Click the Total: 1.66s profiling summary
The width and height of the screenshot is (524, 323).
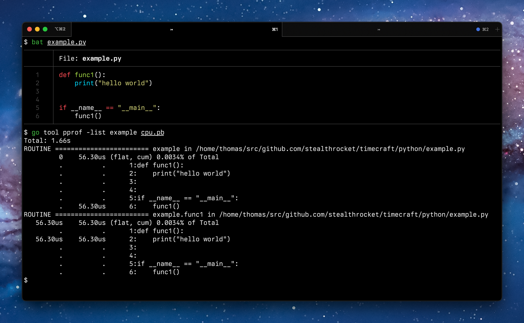pyautogui.click(x=47, y=141)
